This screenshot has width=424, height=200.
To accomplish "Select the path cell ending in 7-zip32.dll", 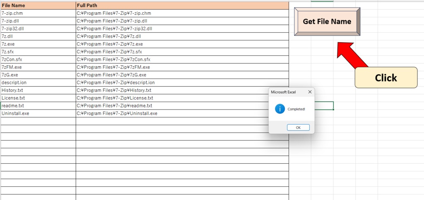I will [182, 29].
